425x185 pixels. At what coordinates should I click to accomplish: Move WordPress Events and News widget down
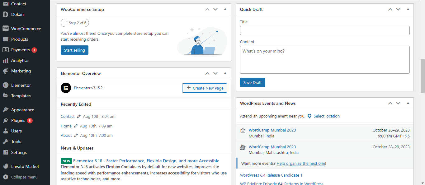click(x=398, y=103)
